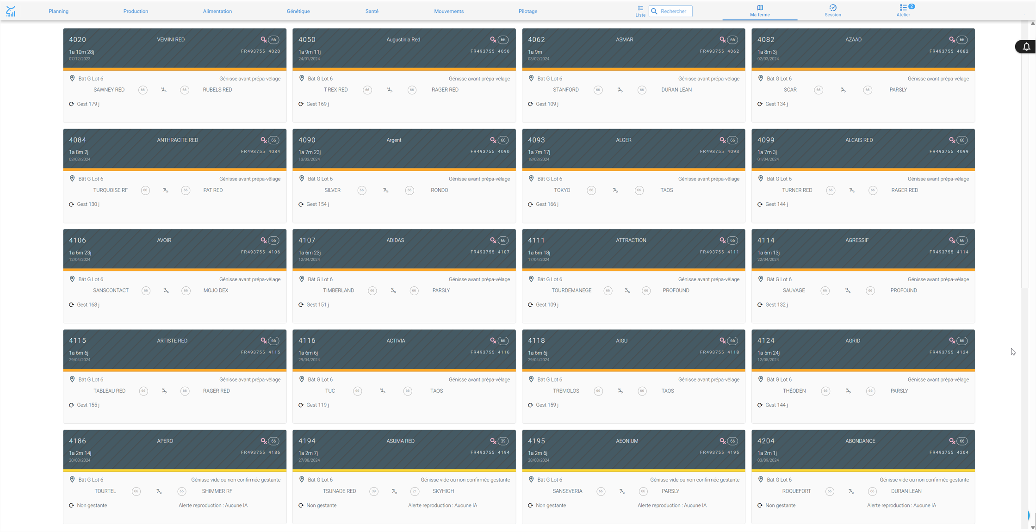The image size is (1036, 532).
Task: Click the cycle icon next to Non gestante on card 4186
Action: pyautogui.click(x=71, y=506)
